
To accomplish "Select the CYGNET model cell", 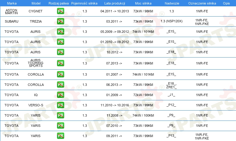I will point(36,11).
